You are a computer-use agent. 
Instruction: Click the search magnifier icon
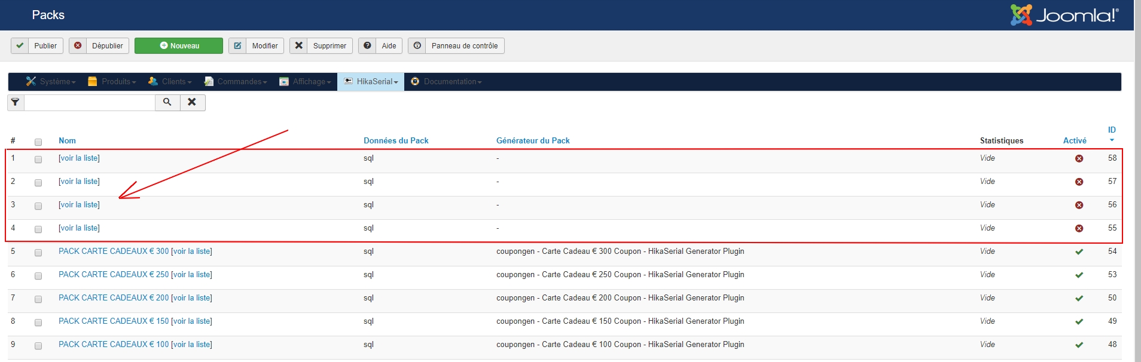click(167, 102)
